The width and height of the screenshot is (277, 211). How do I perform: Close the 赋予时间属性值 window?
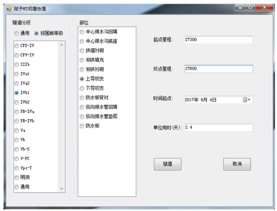[x=265, y=7]
